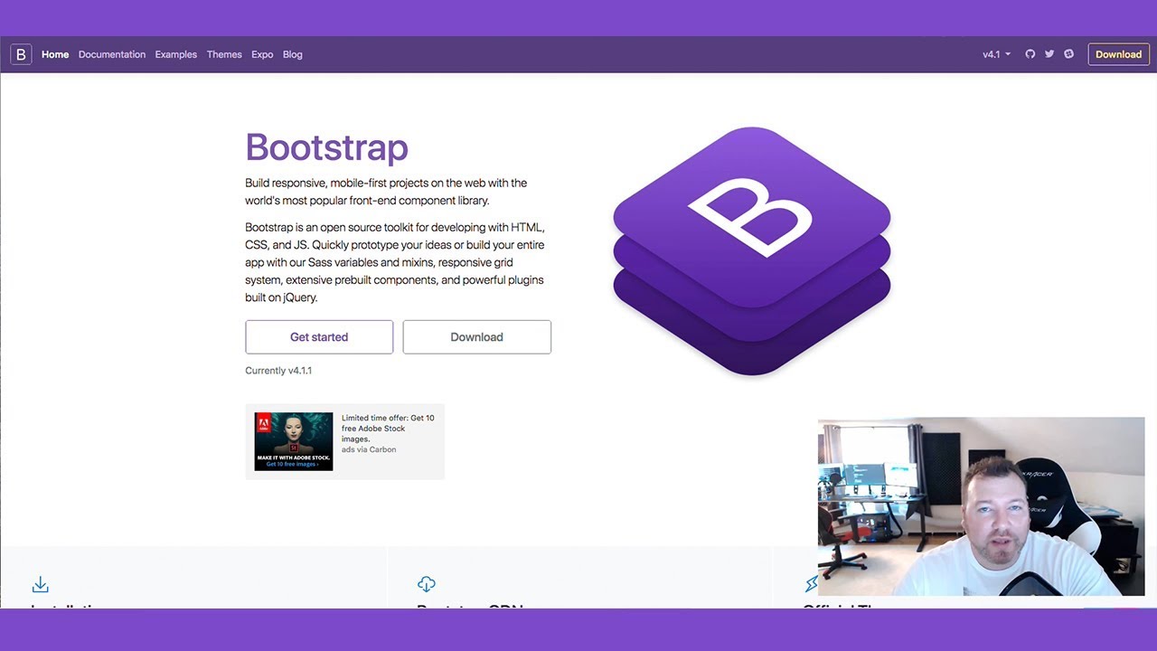Click the 'Currently v4.1.1' text
This screenshot has height=651, width=1157.
[x=278, y=371]
